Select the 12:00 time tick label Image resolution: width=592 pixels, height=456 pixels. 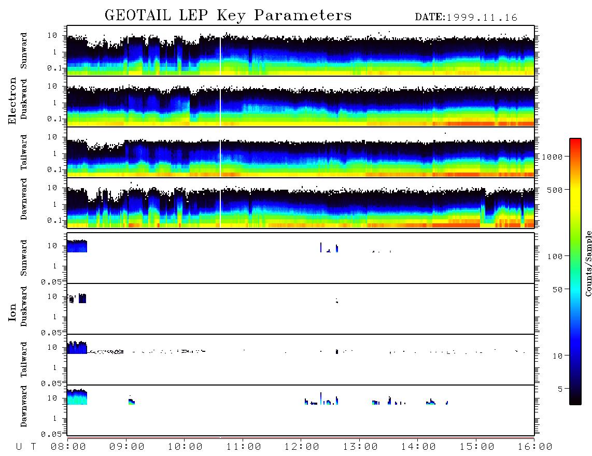tap(302, 447)
